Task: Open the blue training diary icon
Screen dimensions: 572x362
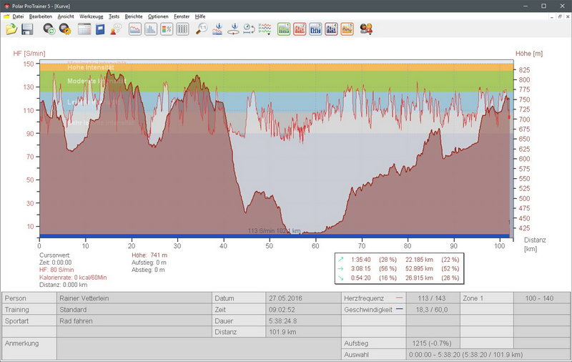Action: (100, 29)
